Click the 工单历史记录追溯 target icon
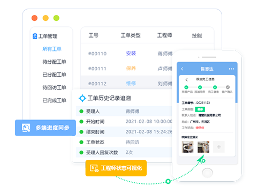 point(82,98)
